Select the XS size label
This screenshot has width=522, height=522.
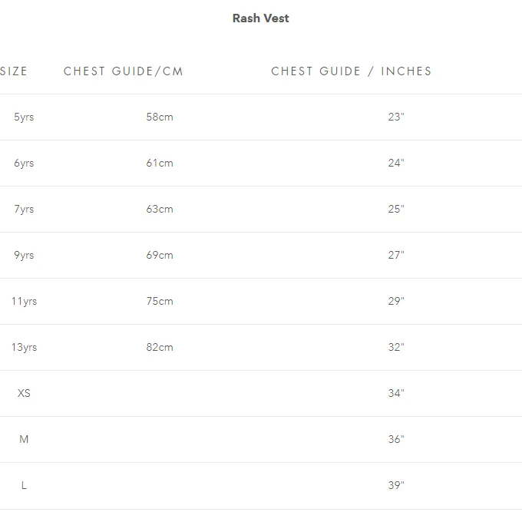[24, 393]
